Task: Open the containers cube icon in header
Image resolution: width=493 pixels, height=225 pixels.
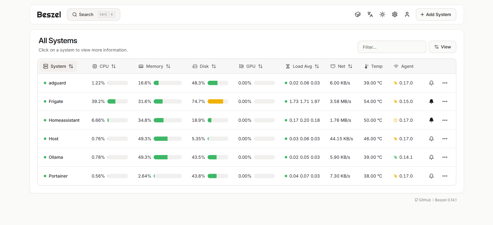Action: click(x=358, y=14)
